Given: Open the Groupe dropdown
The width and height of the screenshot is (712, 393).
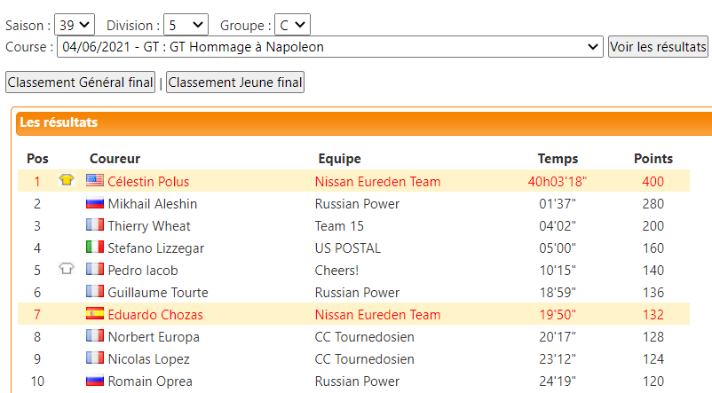Looking at the screenshot, I should [292, 25].
